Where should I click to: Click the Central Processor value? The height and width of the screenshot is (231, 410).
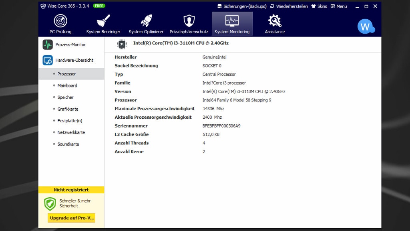tap(219, 74)
